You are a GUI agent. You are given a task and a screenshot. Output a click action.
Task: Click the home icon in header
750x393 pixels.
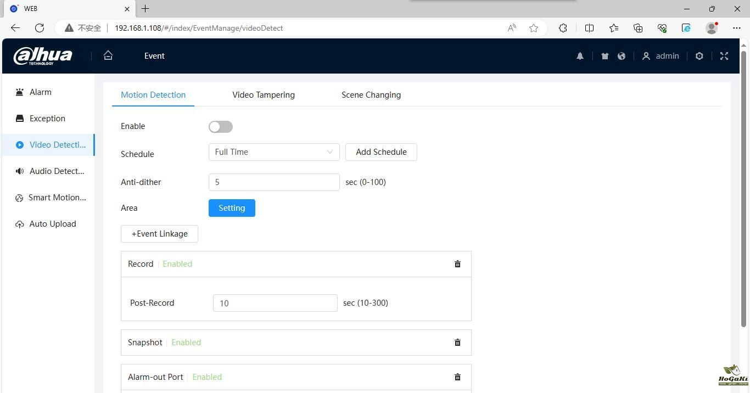tap(108, 55)
